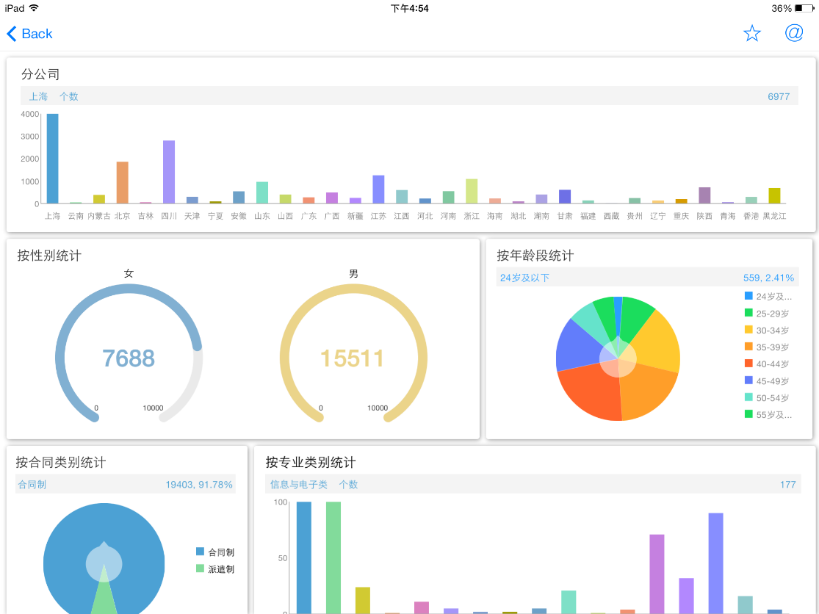Image resolution: width=819 pixels, height=614 pixels.
Task: Tap the 陕西 bar in the branch chart
Action: 704,195
